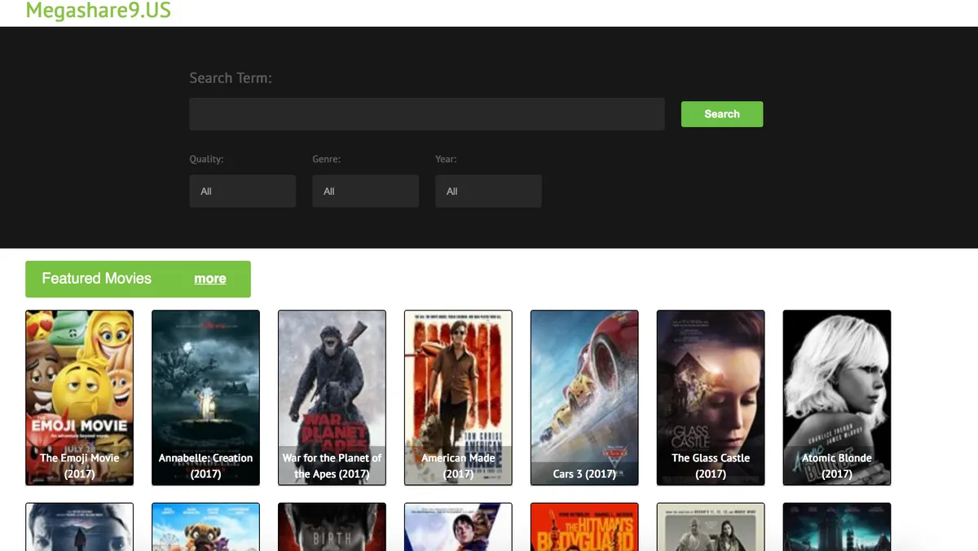Open the Year dropdown
Image resolution: width=978 pixels, height=551 pixels.
[488, 191]
